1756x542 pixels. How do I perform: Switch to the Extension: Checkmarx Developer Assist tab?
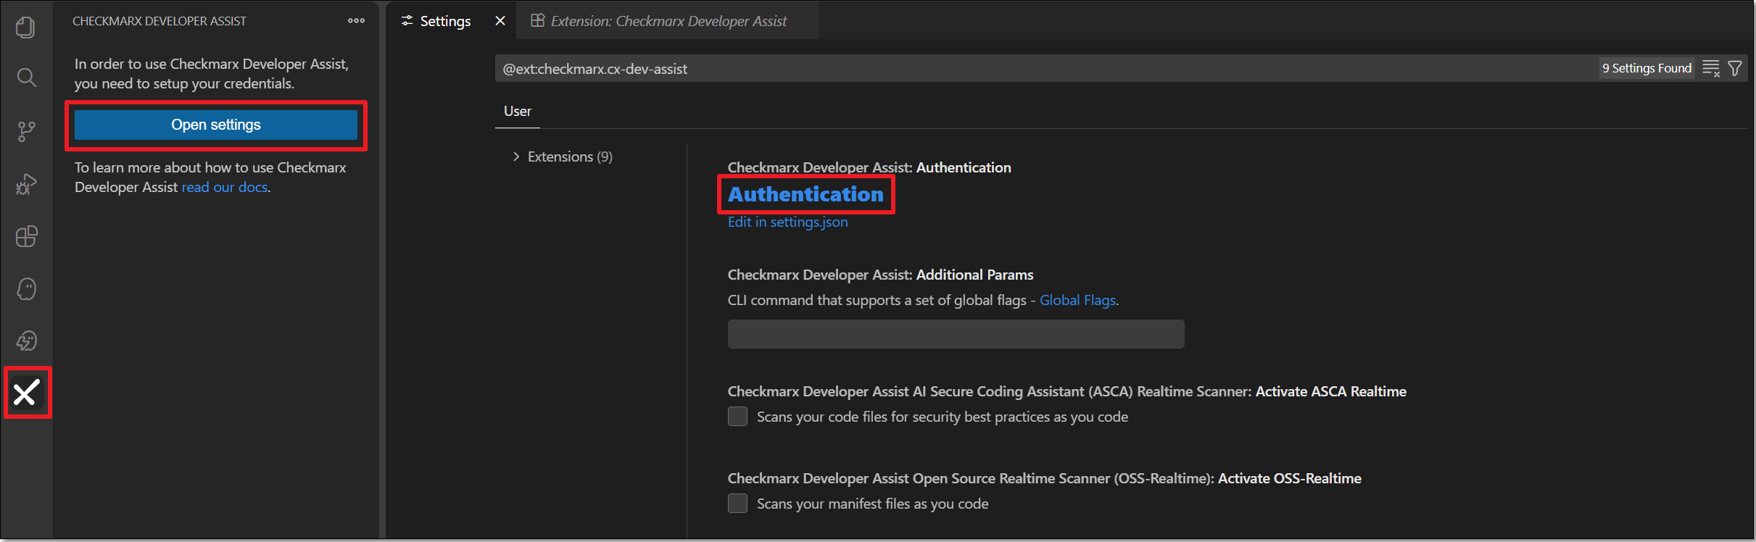pyautogui.click(x=667, y=21)
